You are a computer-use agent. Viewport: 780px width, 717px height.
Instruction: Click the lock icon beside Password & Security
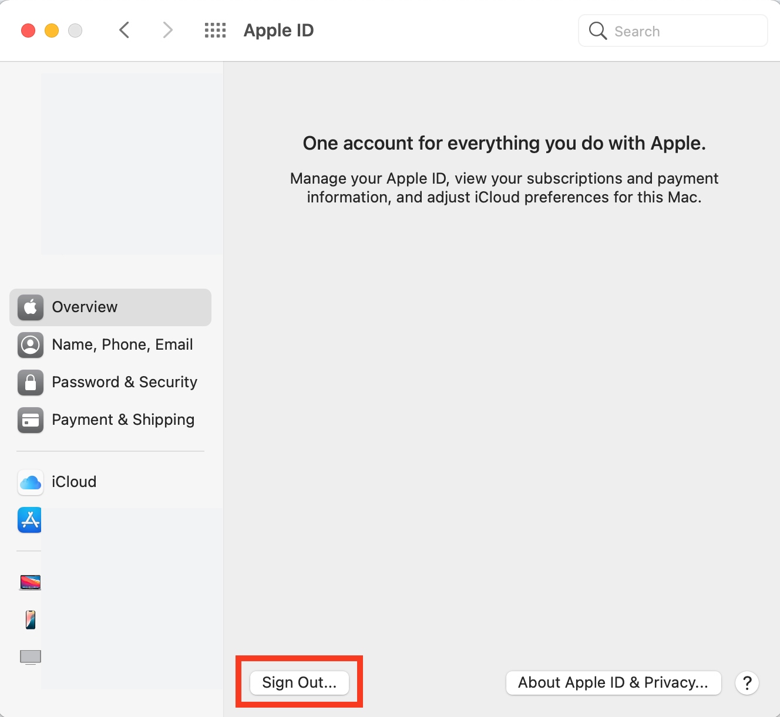pyautogui.click(x=30, y=383)
